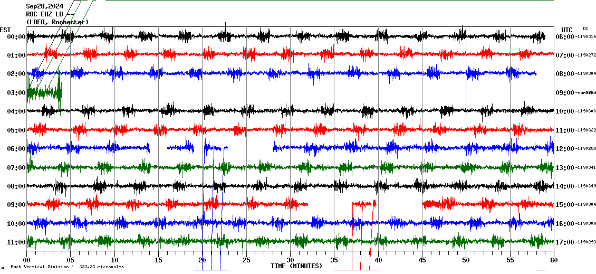Click the UTC column header

pos(567,30)
